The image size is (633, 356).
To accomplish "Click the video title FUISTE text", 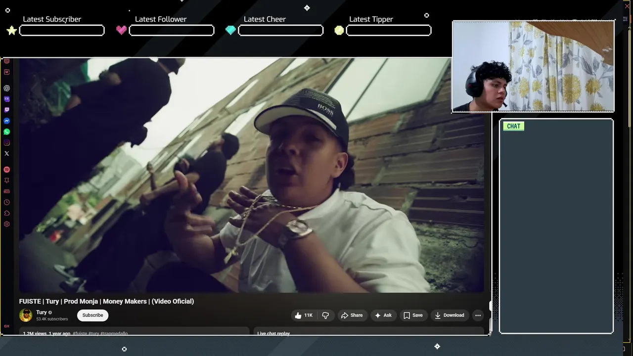I will 106,301.
